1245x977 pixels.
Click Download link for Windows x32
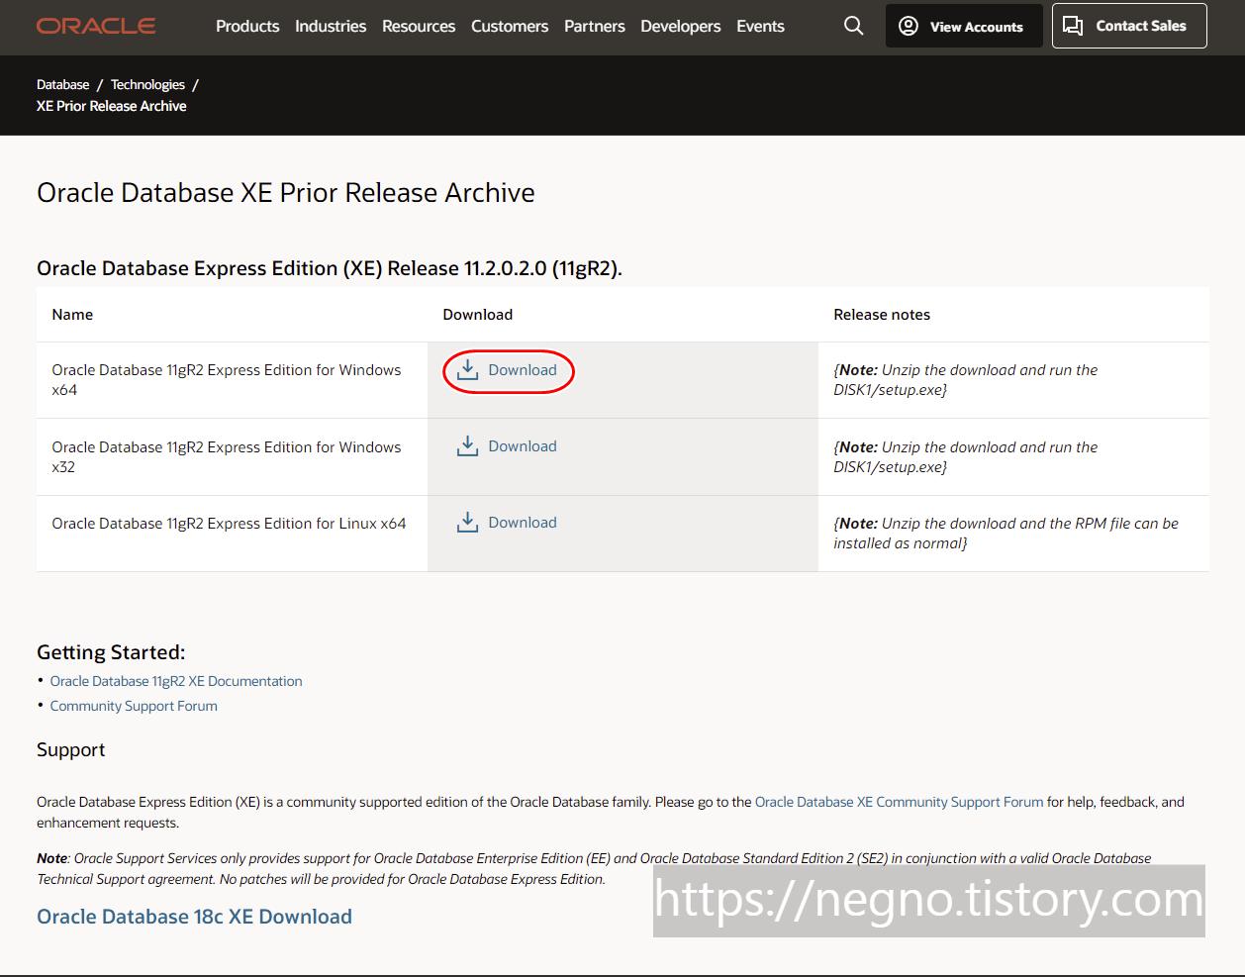point(523,446)
